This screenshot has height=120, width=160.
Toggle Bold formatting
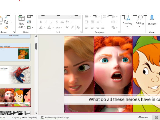[x=41, y=22]
